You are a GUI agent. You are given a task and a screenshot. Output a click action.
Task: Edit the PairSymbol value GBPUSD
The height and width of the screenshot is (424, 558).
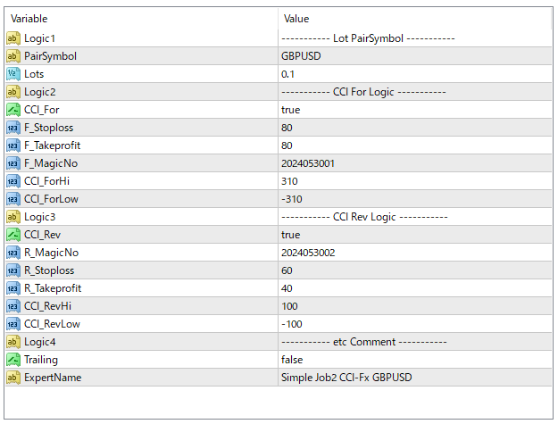[x=301, y=56]
